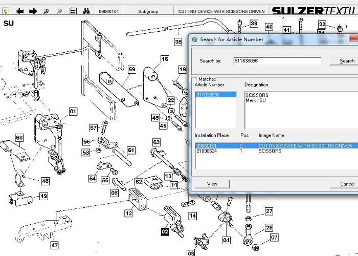
Task: Select position label 58 in the diagram
Action: pyautogui.click(x=85, y=152)
